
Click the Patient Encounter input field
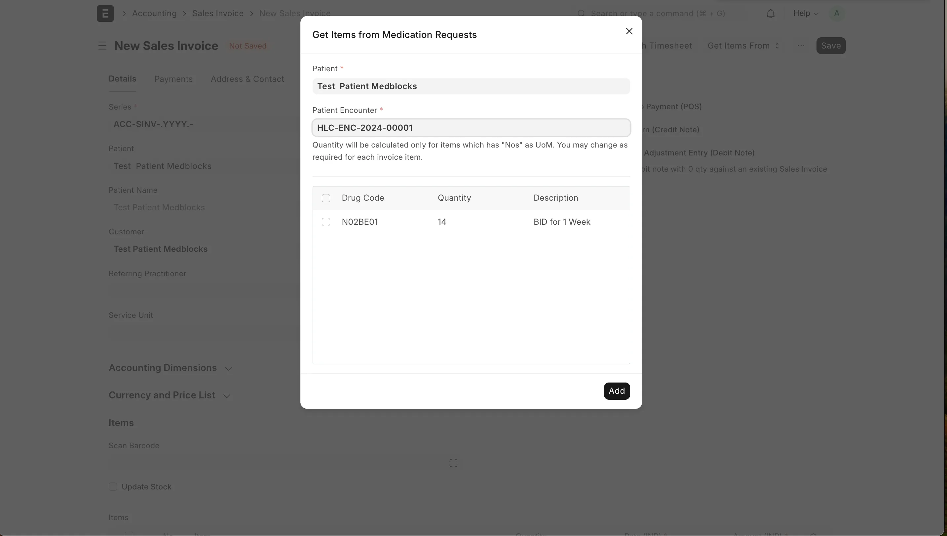[471, 127]
